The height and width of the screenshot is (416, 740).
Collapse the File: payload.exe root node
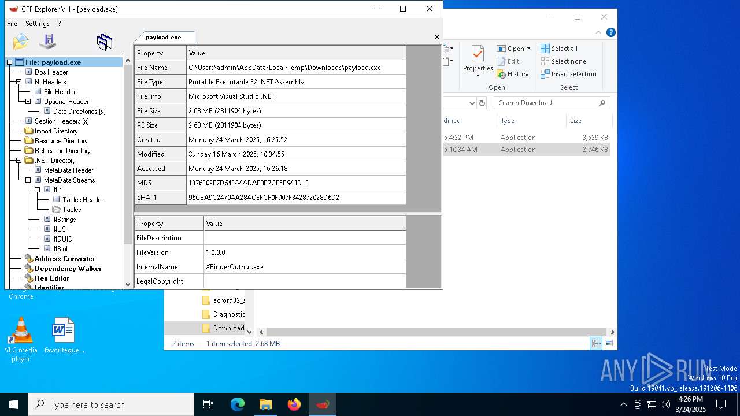(9, 62)
